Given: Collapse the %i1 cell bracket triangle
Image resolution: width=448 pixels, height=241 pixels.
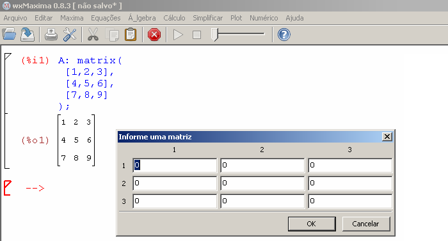Looking at the screenshot, I should 8,56.
